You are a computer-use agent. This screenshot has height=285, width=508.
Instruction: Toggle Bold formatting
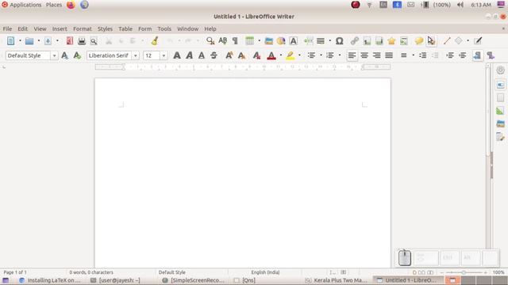177,55
